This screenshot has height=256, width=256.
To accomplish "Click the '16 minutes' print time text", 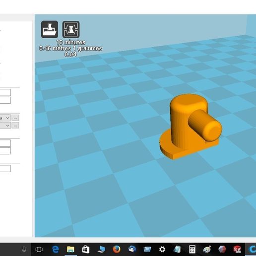I will pyautogui.click(x=71, y=42).
